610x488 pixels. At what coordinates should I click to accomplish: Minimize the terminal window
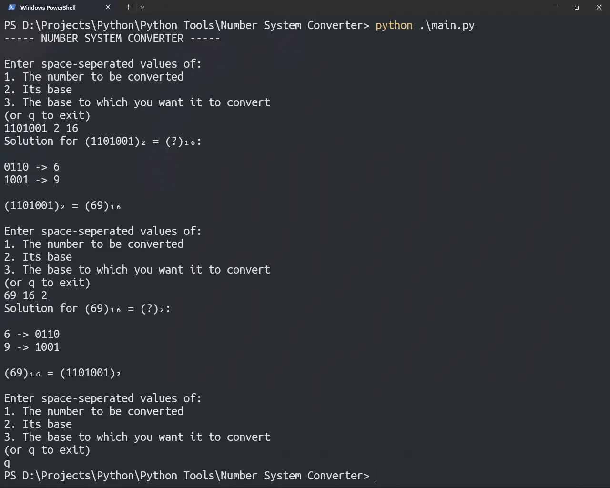pos(555,7)
